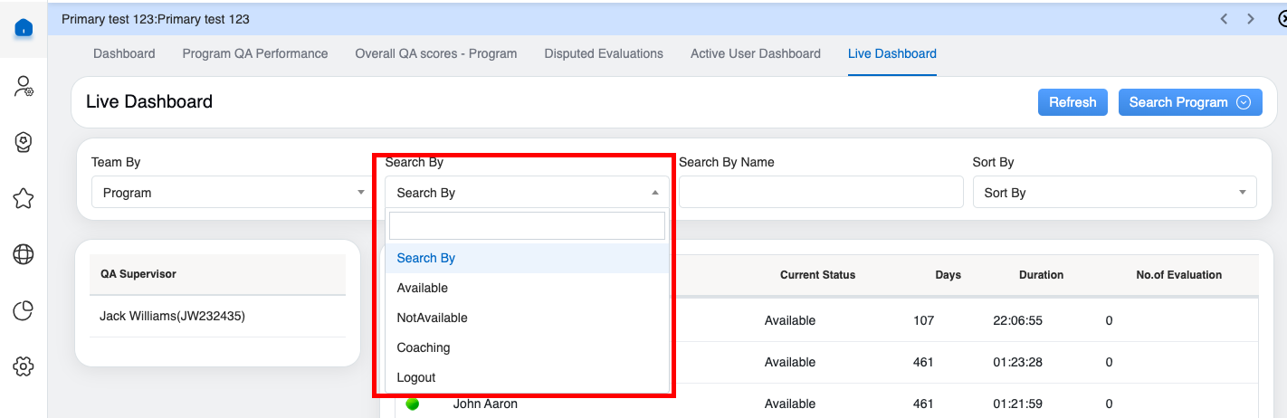Select Logout status in dropdown list
The height and width of the screenshot is (418, 1287).
(416, 377)
